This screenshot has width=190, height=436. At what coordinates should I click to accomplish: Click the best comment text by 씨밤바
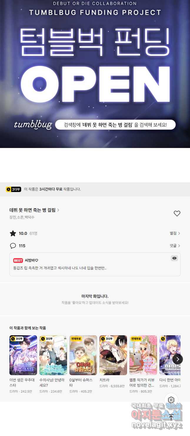[x=60, y=268]
